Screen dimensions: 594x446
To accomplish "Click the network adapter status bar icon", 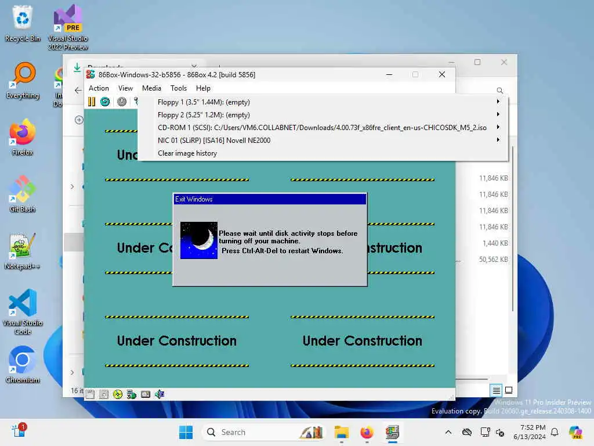I will (x=132, y=394).
